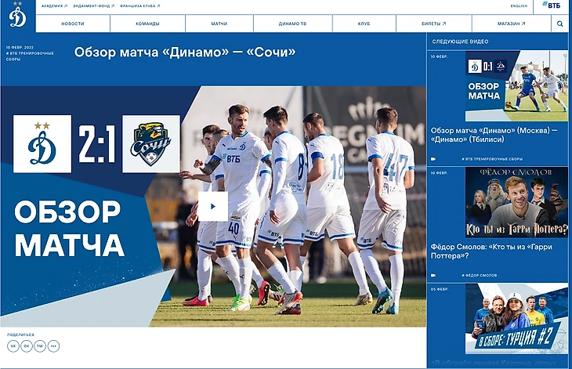Click the Dynamo crest in the video poster
Screen dimensions: 572x369
coord(42,144)
